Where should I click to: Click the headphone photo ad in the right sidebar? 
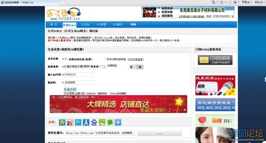[215, 135]
